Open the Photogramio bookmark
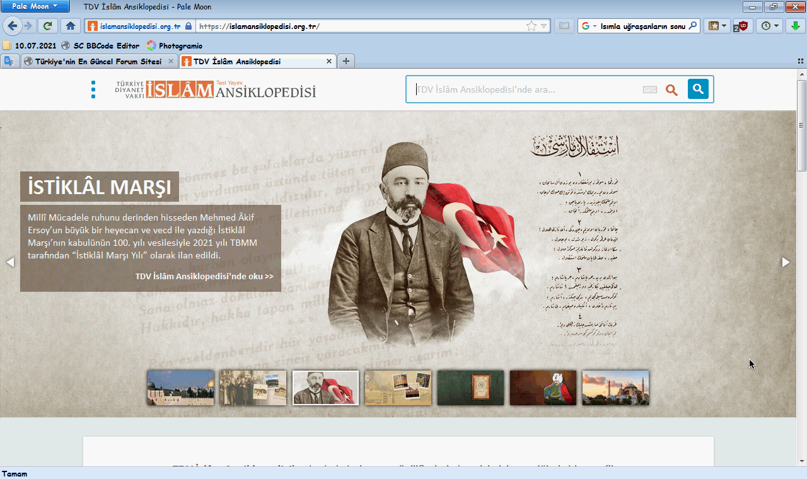 pyautogui.click(x=175, y=45)
